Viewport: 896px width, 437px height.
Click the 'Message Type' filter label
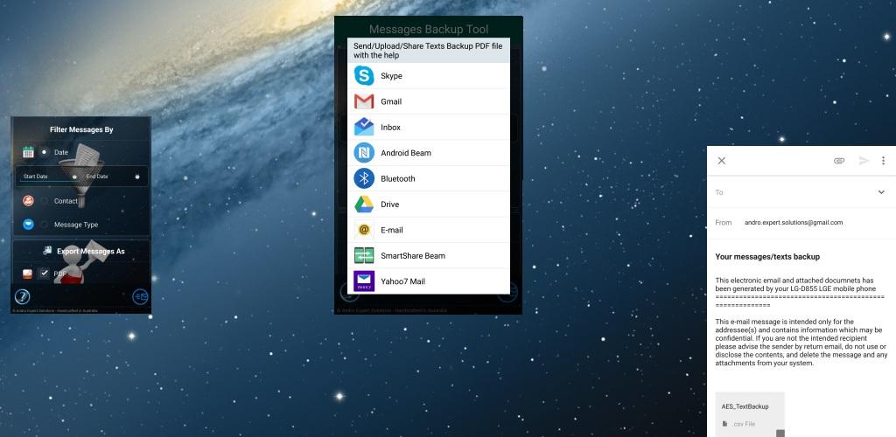coord(76,225)
